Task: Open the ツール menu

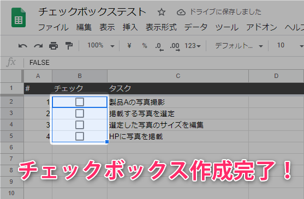Action: [x=226, y=27]
